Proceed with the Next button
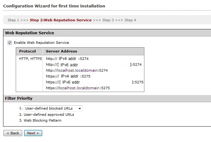This screenshot has width=211, height=142. 33,133
